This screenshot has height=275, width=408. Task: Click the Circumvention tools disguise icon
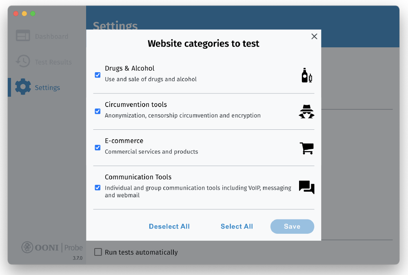pyautogui.click(x=306, y=111)
